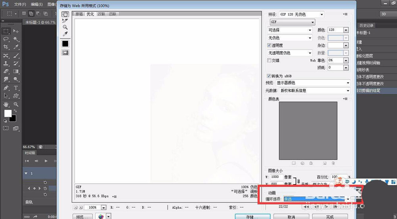Switch to the 双联 2-up tab
397x219 pixels.
coord(102,14)
